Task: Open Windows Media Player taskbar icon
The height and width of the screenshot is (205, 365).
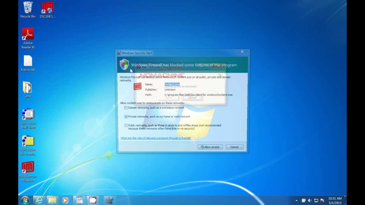Action: (x=65, y=200)
